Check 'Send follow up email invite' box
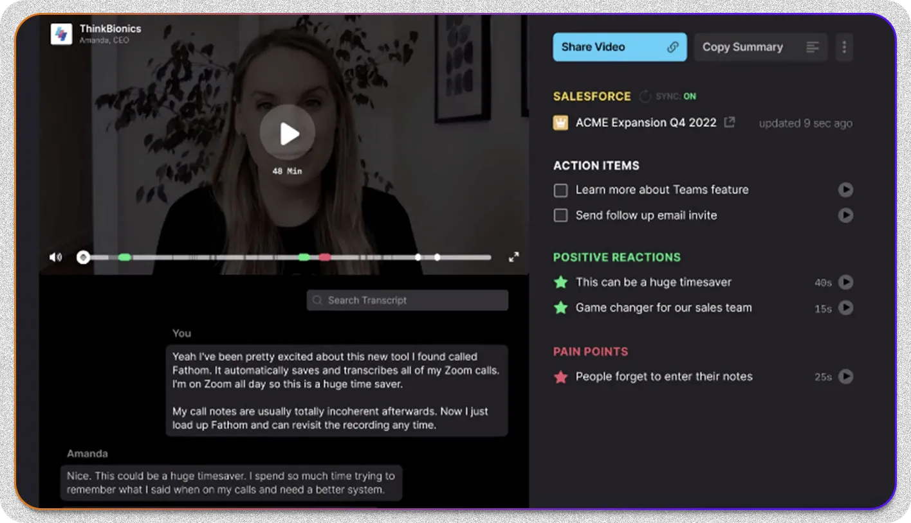 (x=561, y=216)
